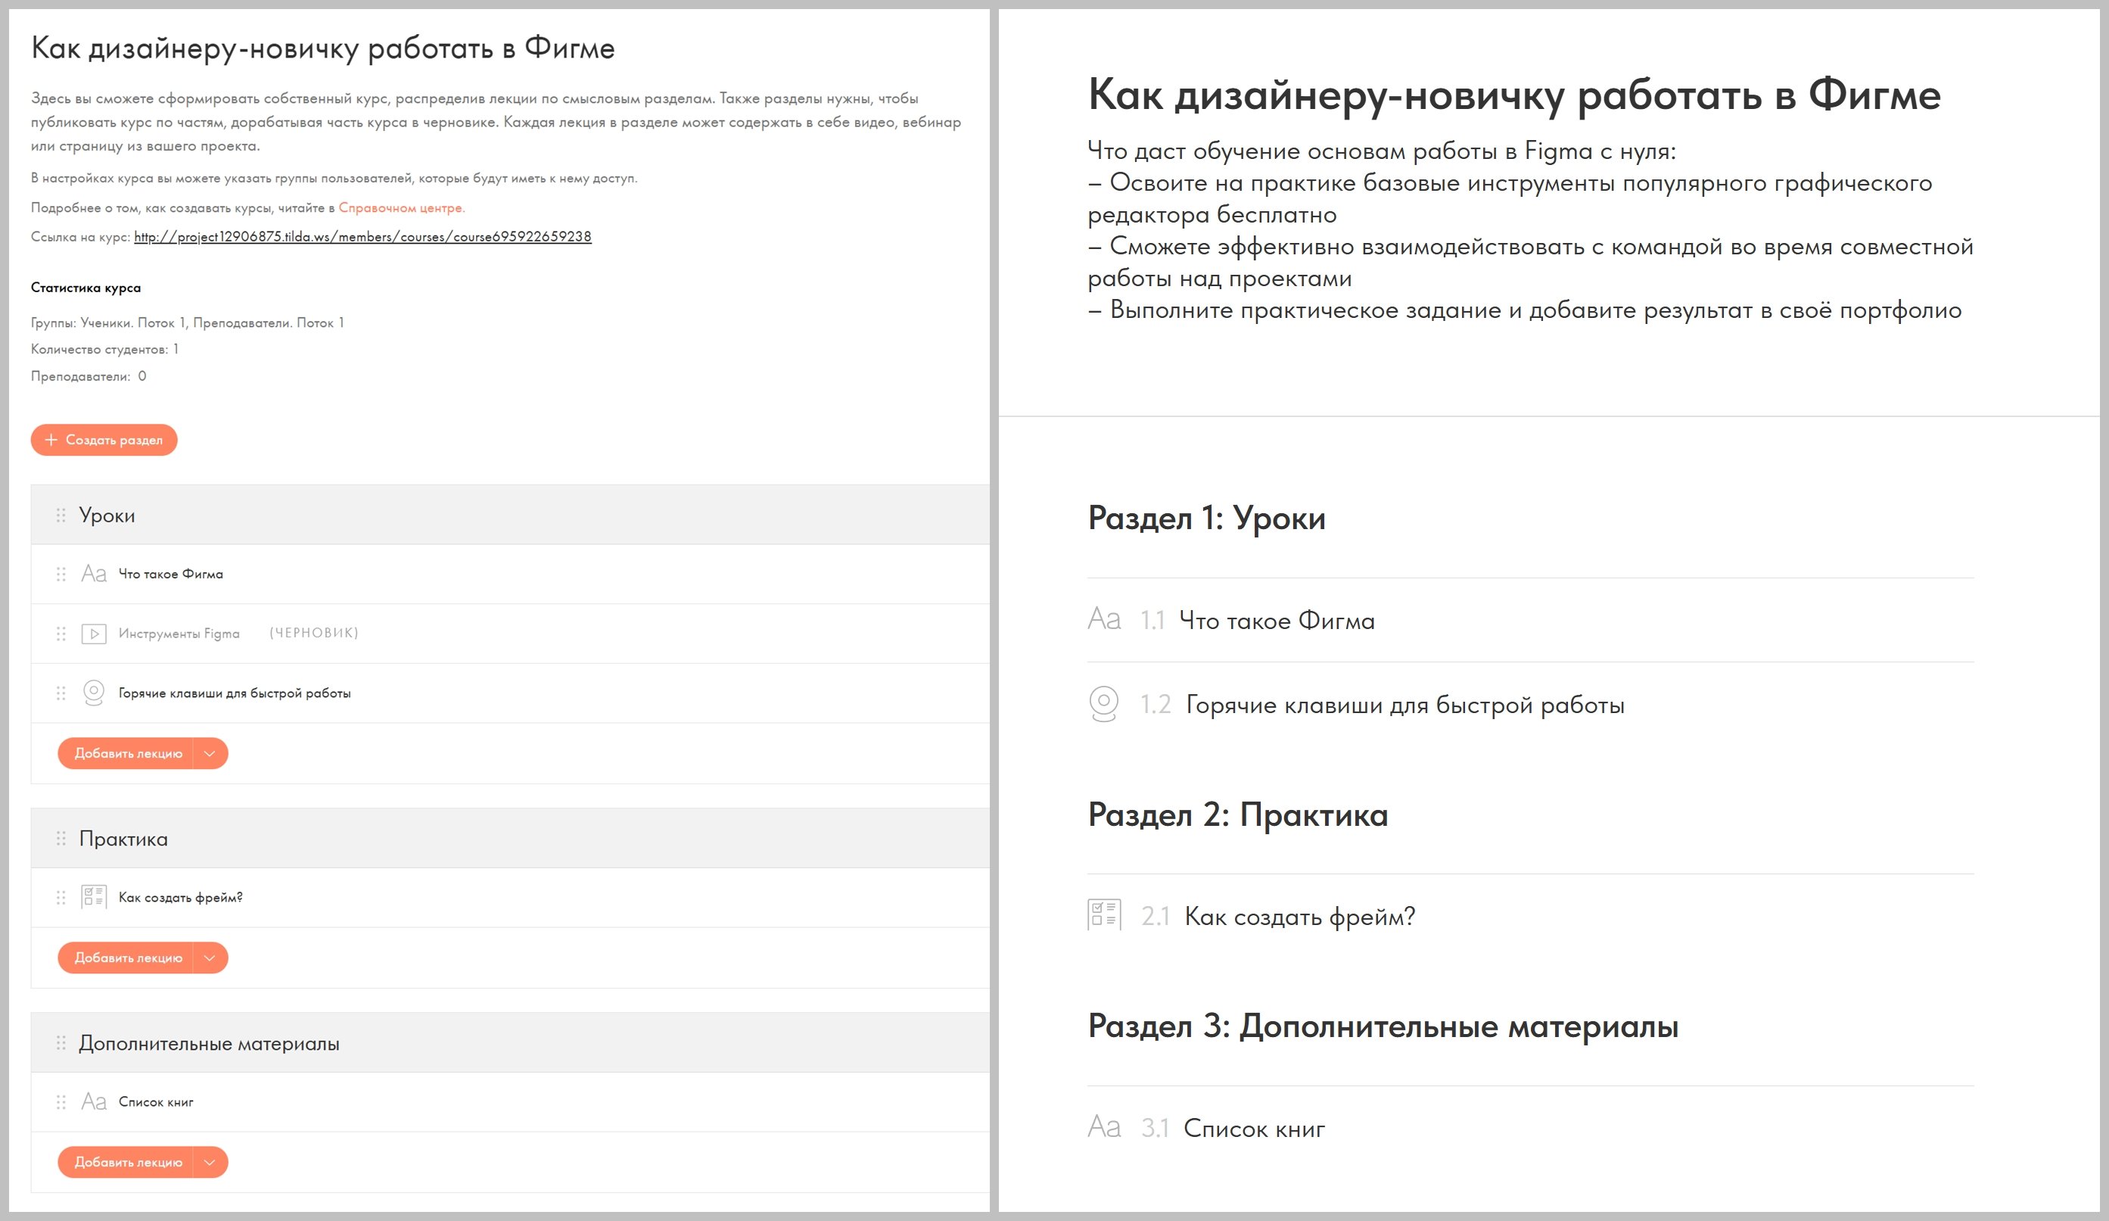Expand Добавить лекцию dropdown arrow in Уроки section
This screenshot has height=1221, width=2109.
coord(210,754)
